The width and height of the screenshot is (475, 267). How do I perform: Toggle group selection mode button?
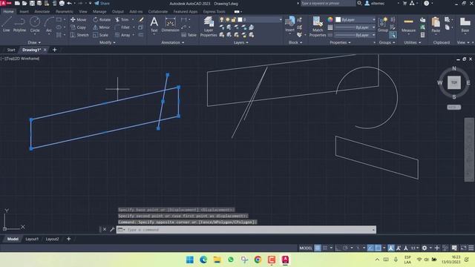393,35
